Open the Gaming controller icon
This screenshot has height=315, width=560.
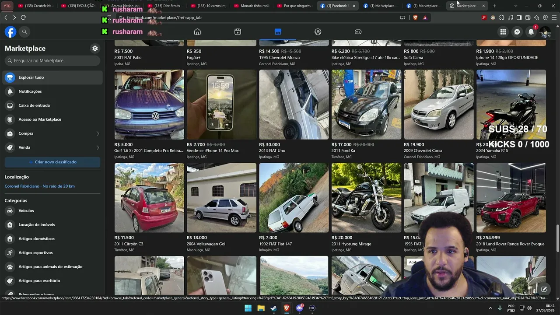358,31
